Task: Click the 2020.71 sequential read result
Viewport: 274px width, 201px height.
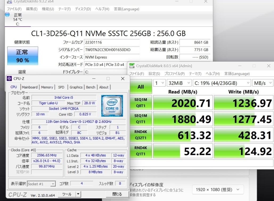Action: pyautogui.click(x=183, y=102)
